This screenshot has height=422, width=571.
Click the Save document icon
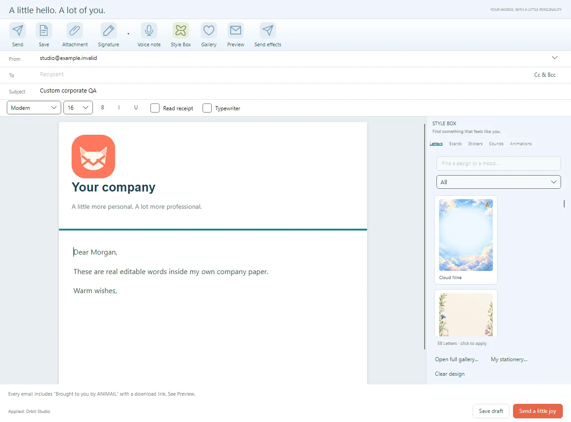point(44,30)
